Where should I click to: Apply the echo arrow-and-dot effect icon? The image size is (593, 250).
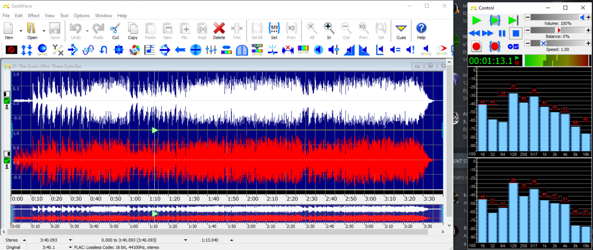(73, 50)
